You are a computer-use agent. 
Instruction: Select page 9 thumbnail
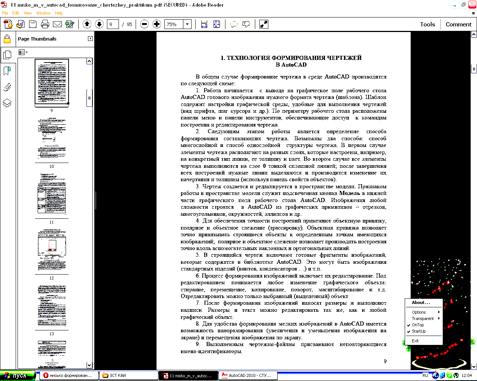coord(52,81)
